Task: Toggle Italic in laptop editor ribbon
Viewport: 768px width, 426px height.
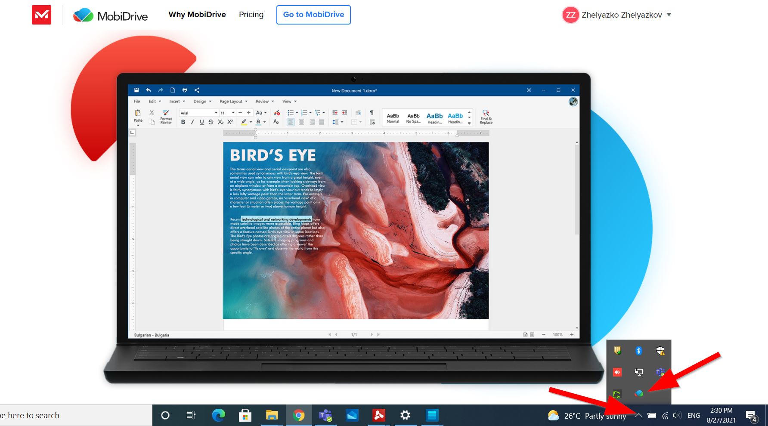Action: click(192, 122)
